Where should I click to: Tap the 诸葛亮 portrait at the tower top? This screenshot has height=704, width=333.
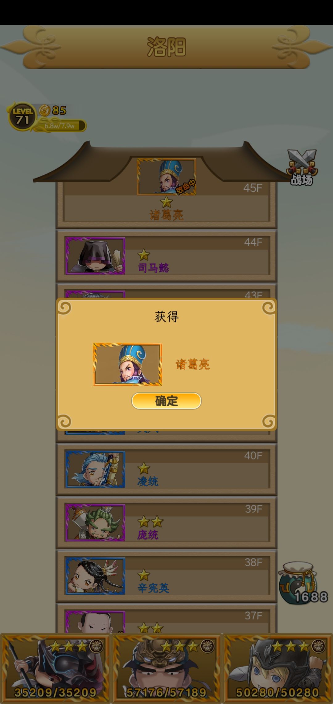(166, 177)
